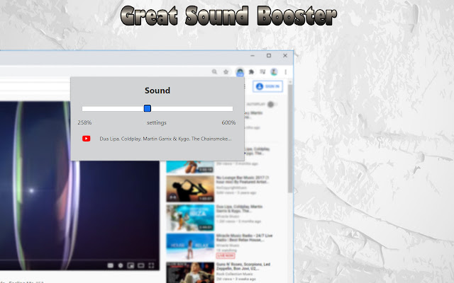Open the saxophone lounge music thumbnail

[x=190, y=189]
